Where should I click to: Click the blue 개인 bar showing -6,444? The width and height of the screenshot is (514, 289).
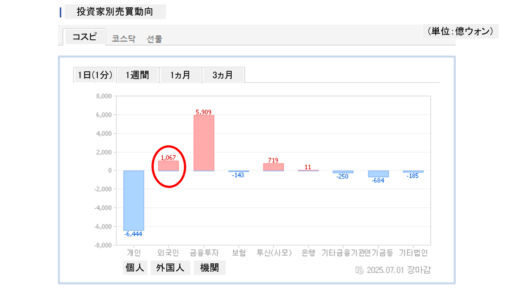point(133,200)
